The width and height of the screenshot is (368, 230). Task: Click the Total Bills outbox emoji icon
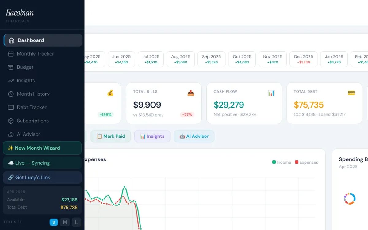(x=191, y=93)
